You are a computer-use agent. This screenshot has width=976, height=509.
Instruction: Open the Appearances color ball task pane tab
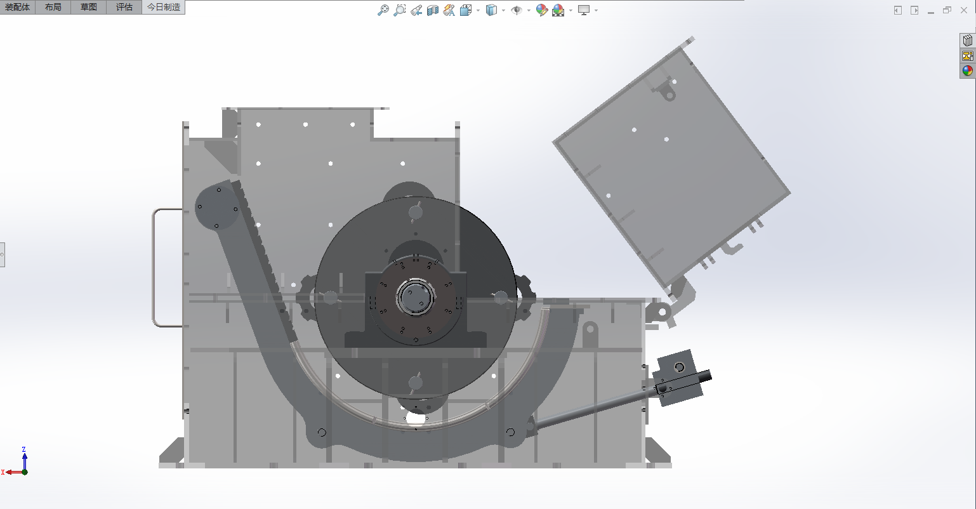click(968, 70)
